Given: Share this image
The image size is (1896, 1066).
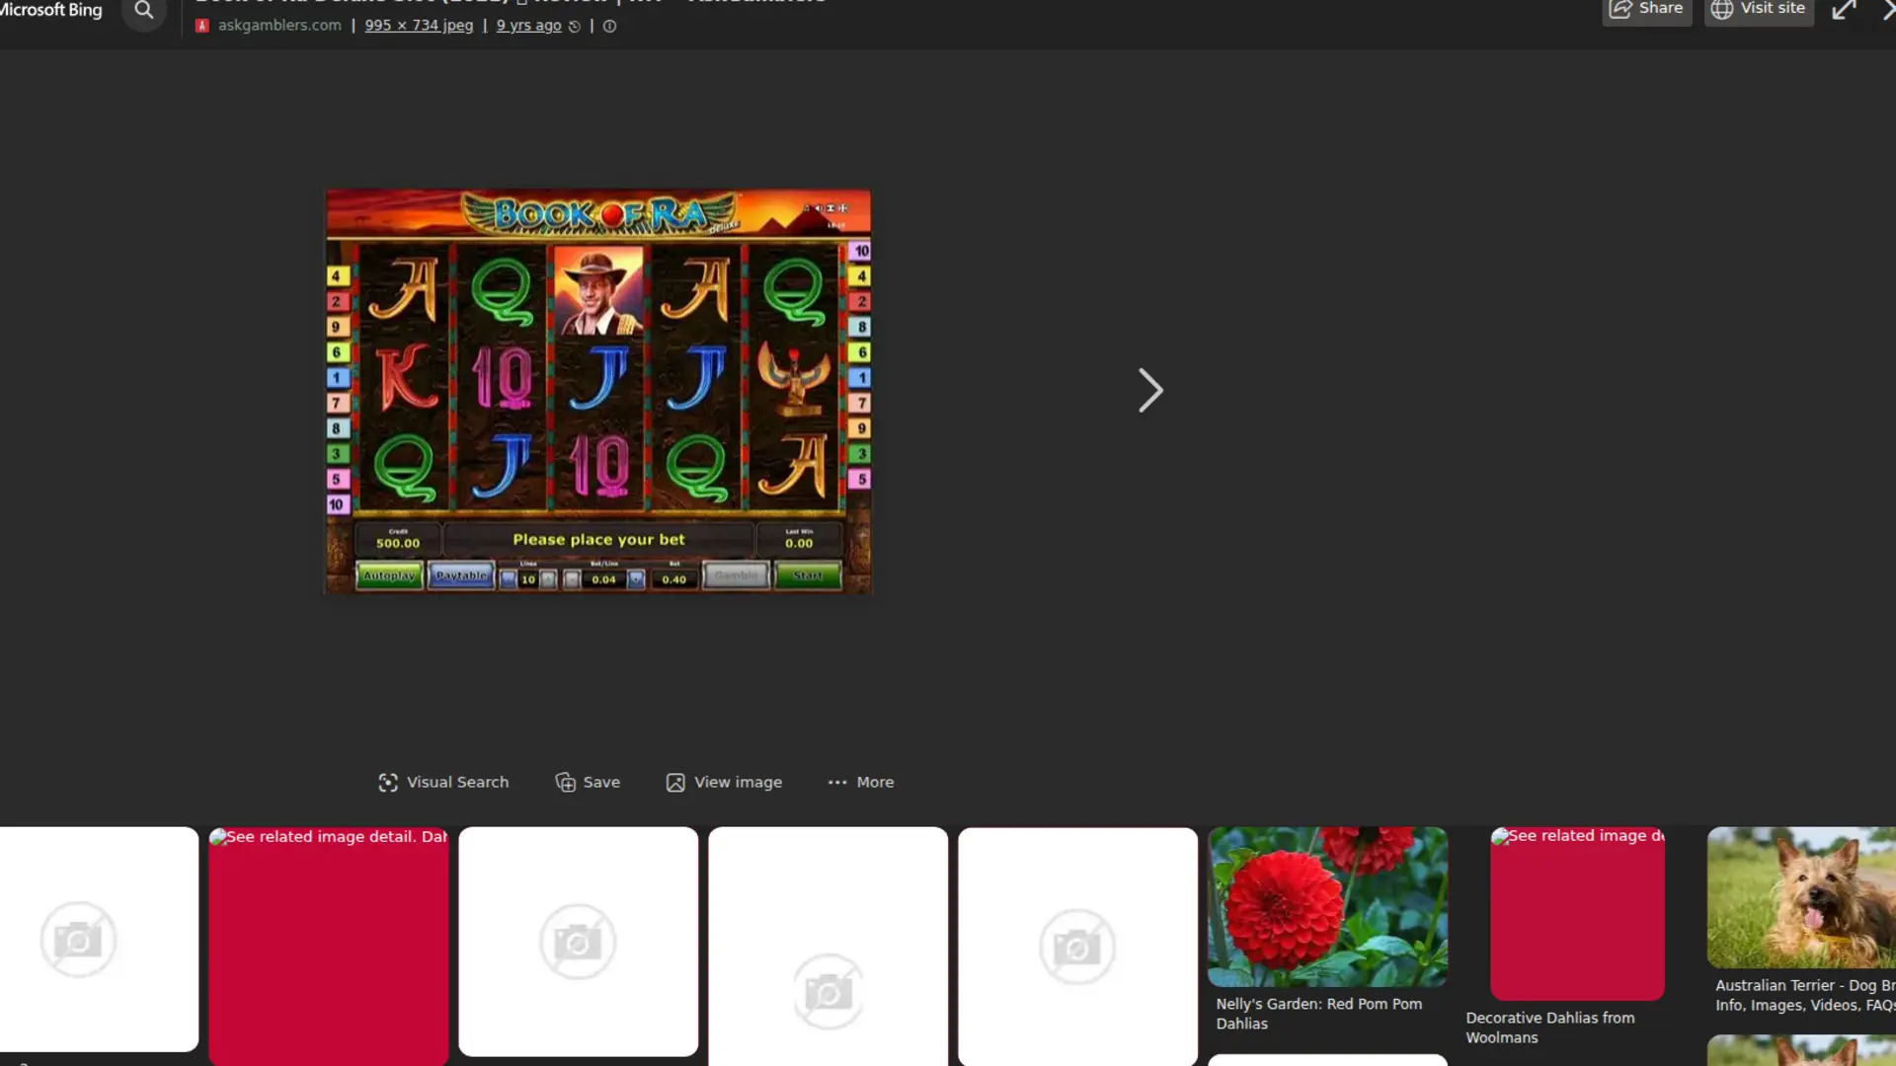Looking at the screenshot, I should (1646, 8).
